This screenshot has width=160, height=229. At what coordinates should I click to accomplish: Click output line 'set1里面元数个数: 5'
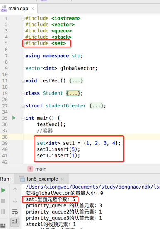[x=50, y=199]
